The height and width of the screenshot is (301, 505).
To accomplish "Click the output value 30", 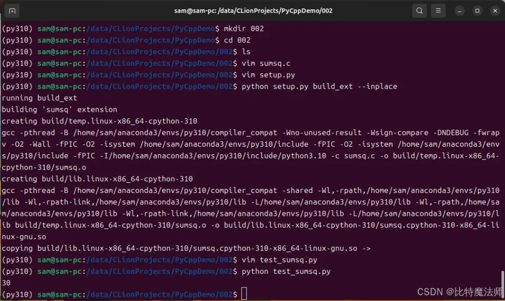I will [6, 283].
